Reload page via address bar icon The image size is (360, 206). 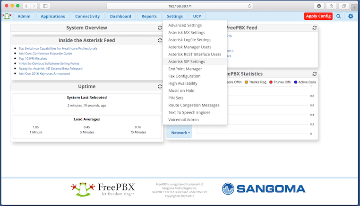pos(249,6)
